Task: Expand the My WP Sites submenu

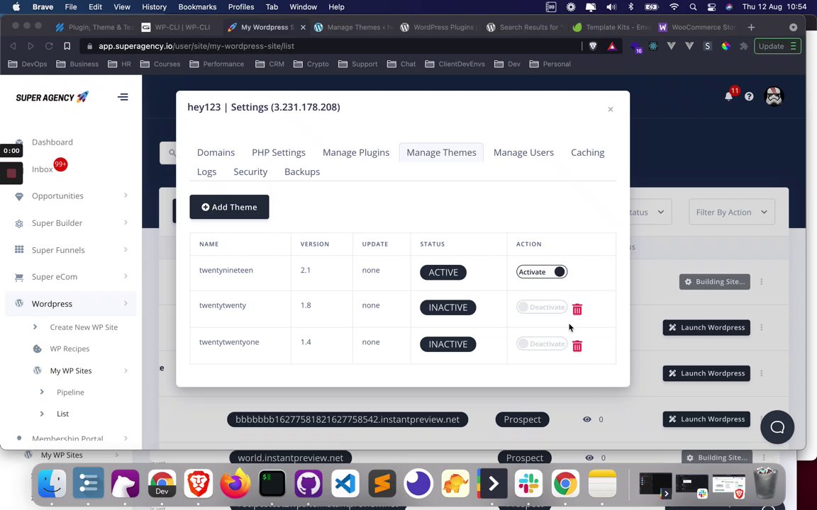Action: tap(126, 370)
